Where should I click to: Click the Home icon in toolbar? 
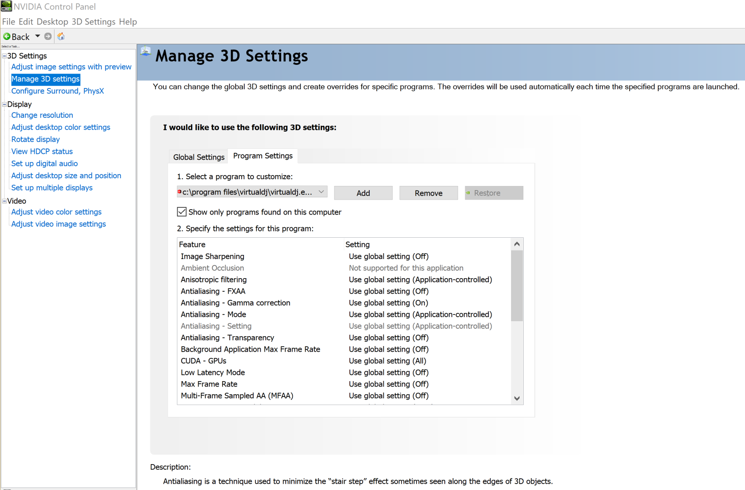pos(61,36)
